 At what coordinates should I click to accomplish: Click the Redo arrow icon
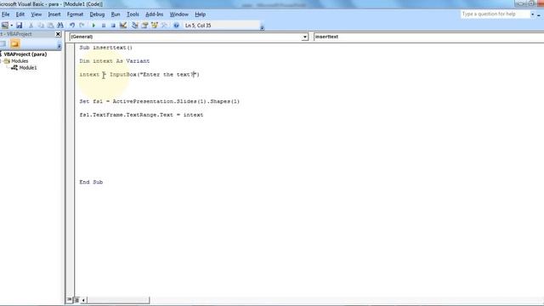pyautogui.click(x=82, y=25)
